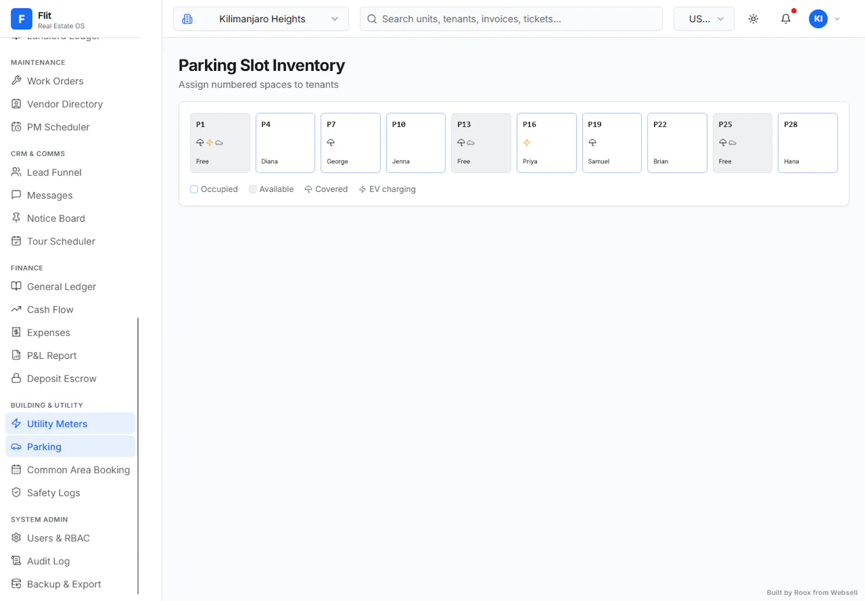Click the Parking car icon in sidebar
Viewport: 865px width, 601px height.
pyautogui.click(x=16, y=446)
